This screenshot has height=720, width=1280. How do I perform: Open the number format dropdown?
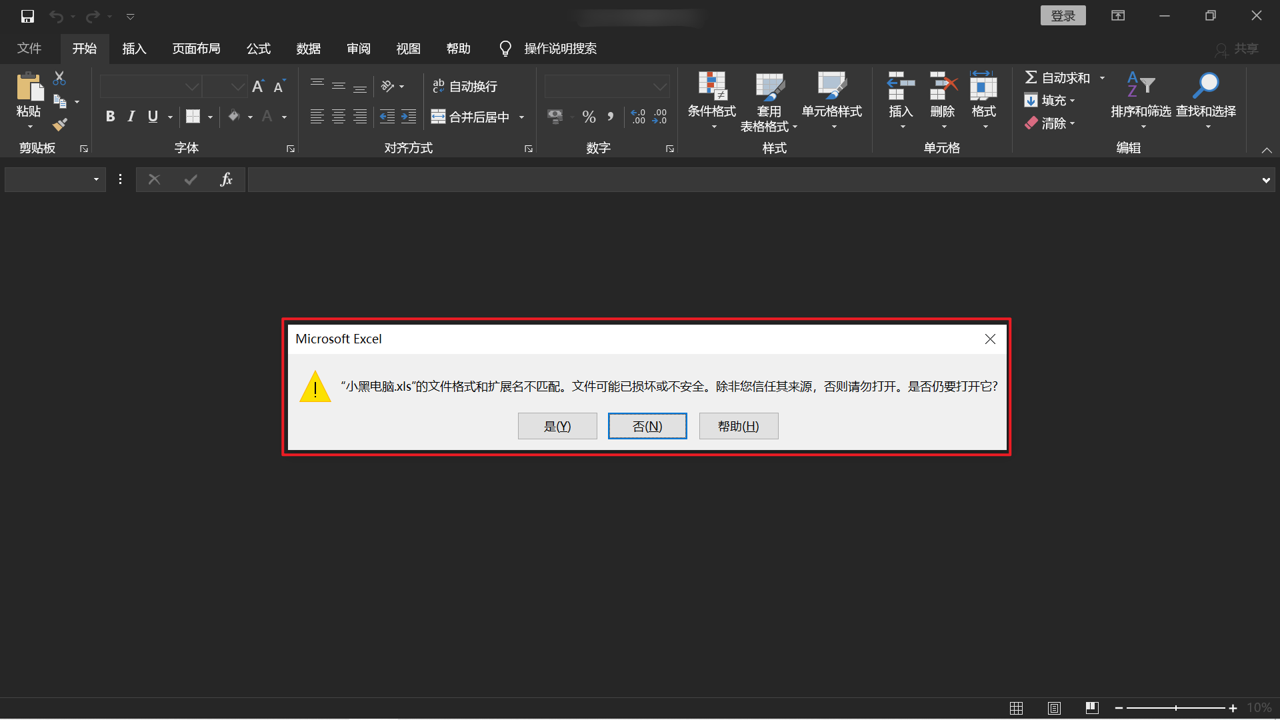[x=659, y=87]
